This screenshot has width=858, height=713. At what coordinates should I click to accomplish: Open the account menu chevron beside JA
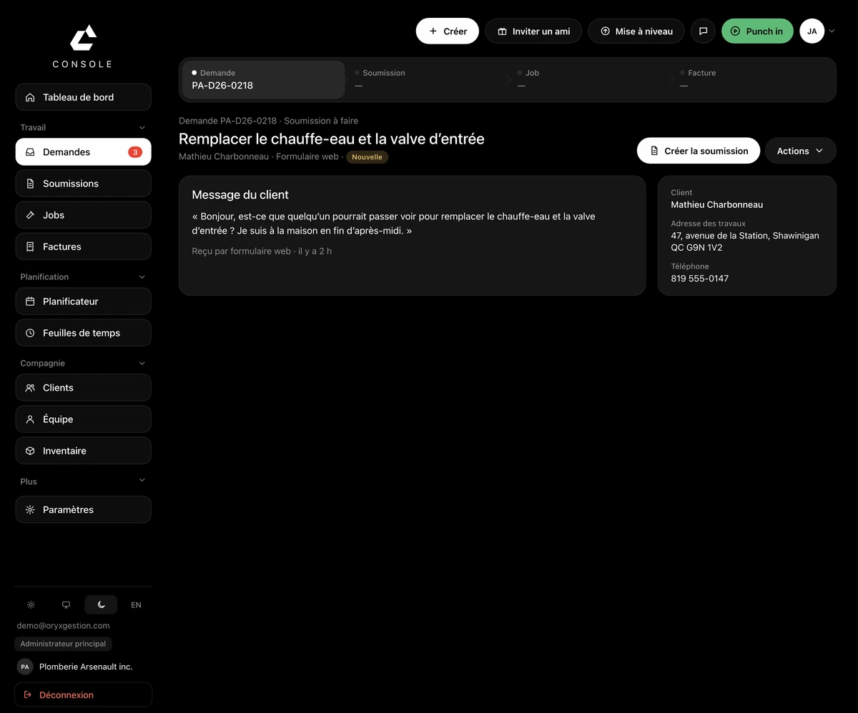(x=832, y=31)
